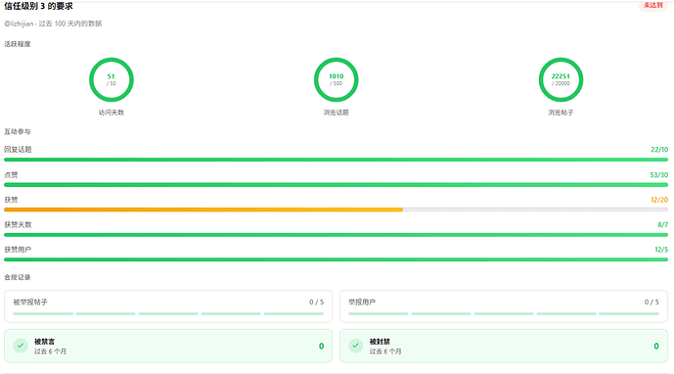This screenshot has width=674, height=374.
Task: Click the green checkmark icon beside 被禁言
Action: coord(21,346)
